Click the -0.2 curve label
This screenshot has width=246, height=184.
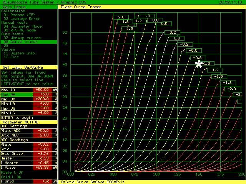click(x=185, y=44)
